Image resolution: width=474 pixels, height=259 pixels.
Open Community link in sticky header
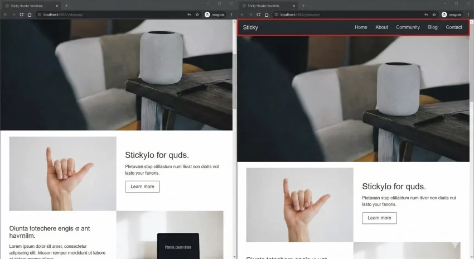pos(408,27)
